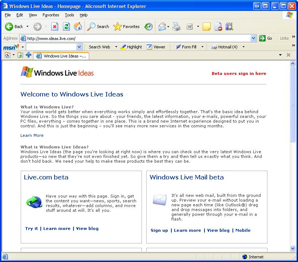Click the Live.com beta globe icon
Image resolution: width=298 pixels, height=262 pixels.
pos(34,202)
